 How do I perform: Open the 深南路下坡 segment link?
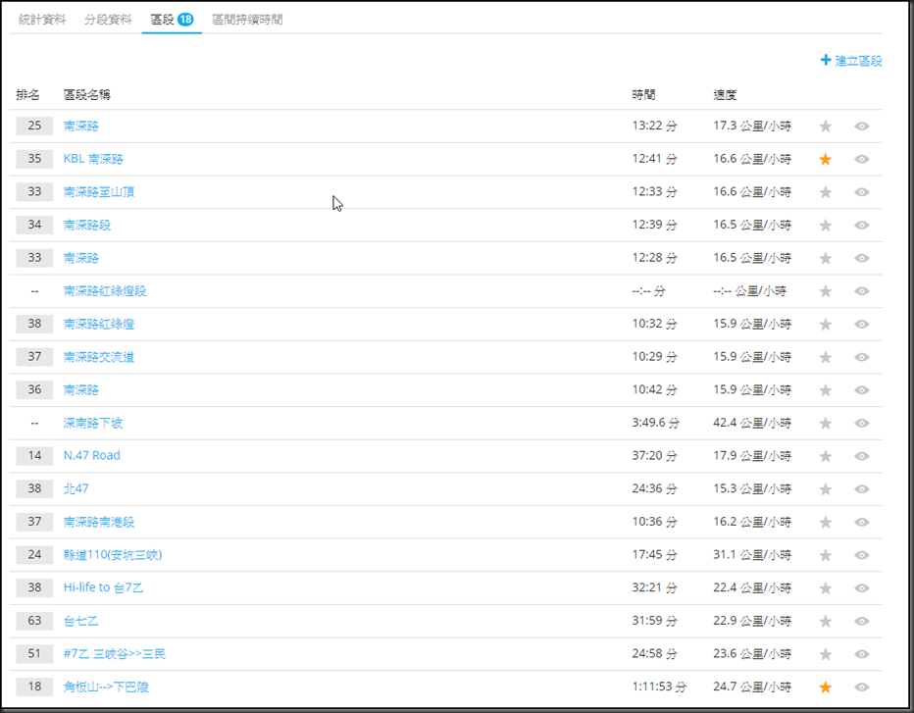pyautogui.click(x=93, y=423)
